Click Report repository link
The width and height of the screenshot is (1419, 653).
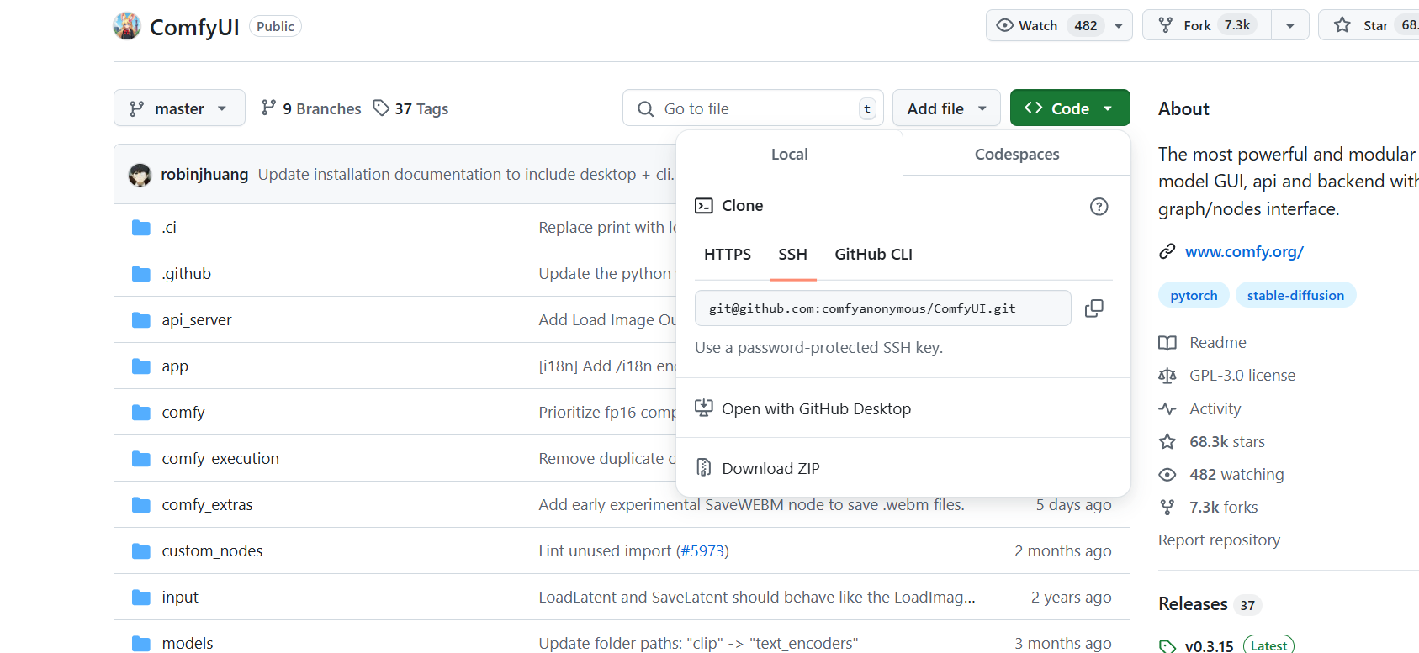coord(1219,540)
